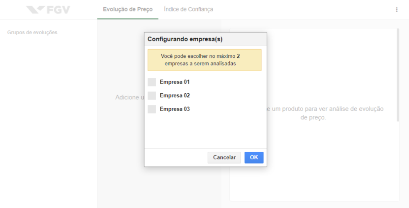Enable the Empresa 03 checkbox square

(152, 109)
